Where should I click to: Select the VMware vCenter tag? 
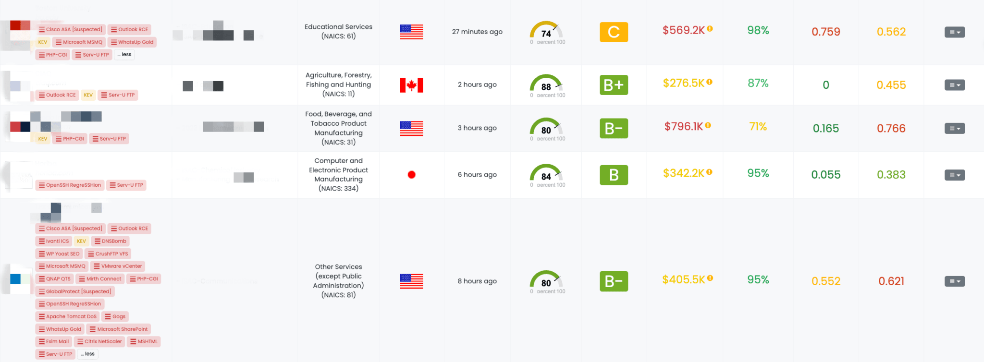click(118, 266)
